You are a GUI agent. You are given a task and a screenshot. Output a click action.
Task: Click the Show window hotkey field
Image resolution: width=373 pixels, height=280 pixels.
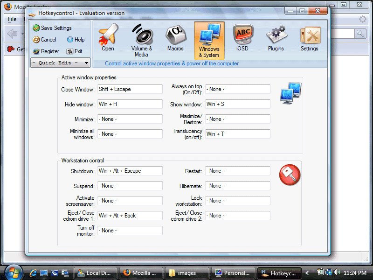pos(238,104)
